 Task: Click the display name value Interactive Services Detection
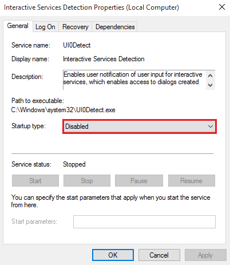coord(104,59)
